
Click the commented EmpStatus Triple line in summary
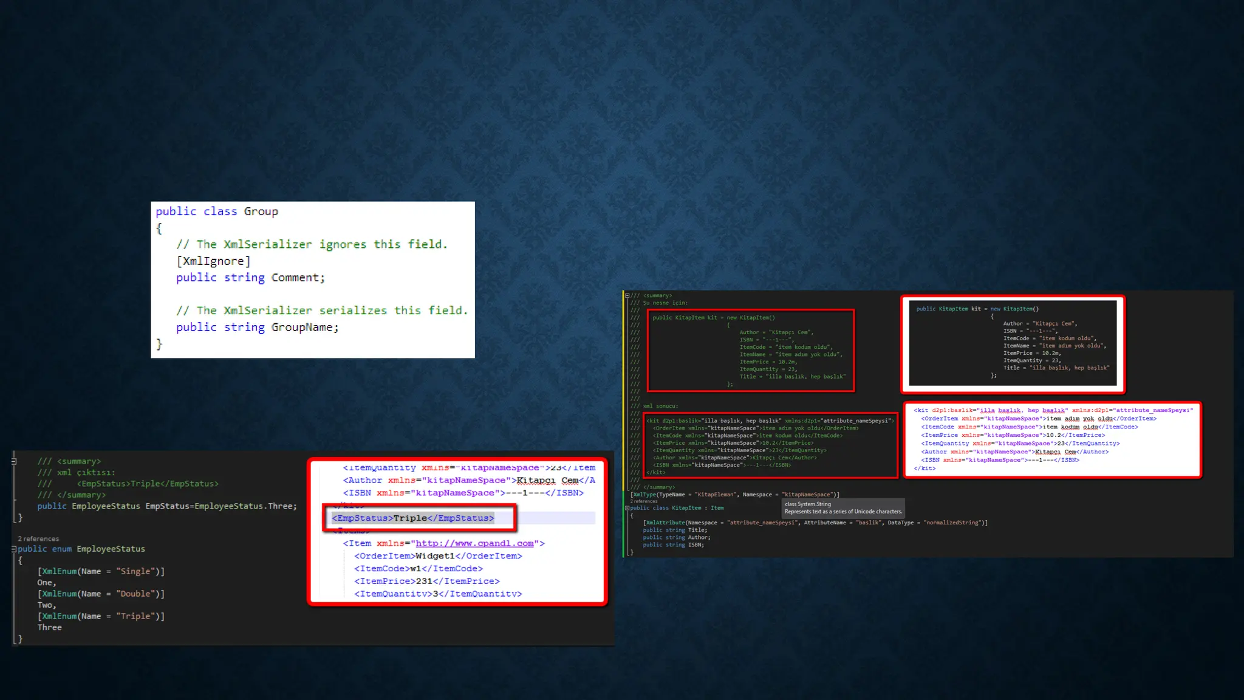[x=128, y=484]
